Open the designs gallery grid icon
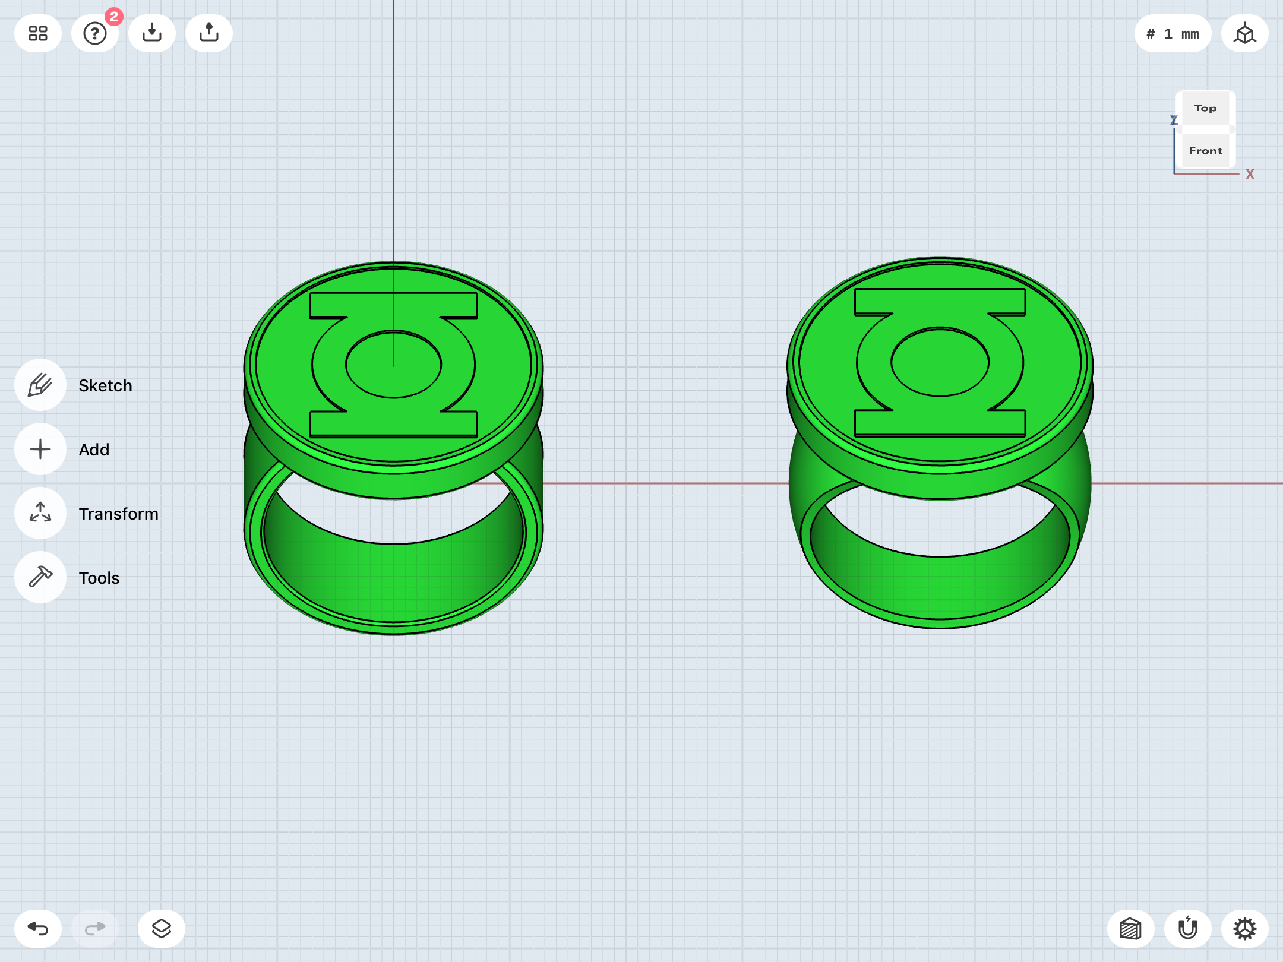Image resolution: width=1283 pixels, height=962 pixels. pos(38,33)
